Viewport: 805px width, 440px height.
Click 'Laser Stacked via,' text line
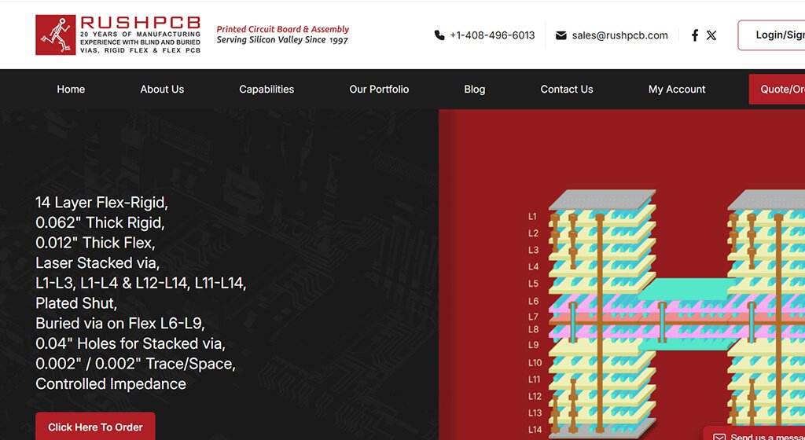point(97,263)
